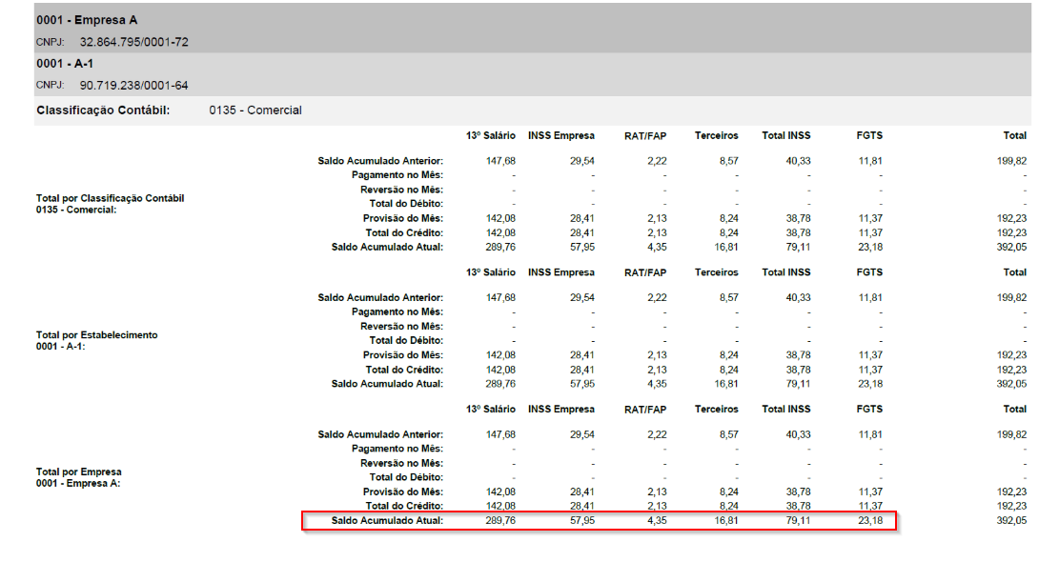Viewport: 1059px width, 562px height.
Task: Click "Saldo Acumulado Atual:" in the red highlighted row
Action: (387, 521)
